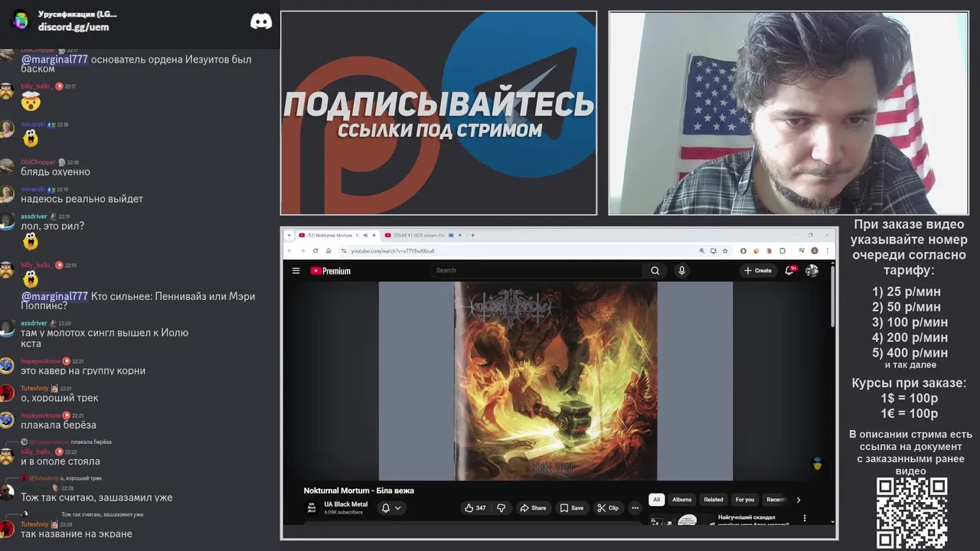Image resolution: width=980 pixels, height=551 pixels.
Task: Reload the YouTube page
Action: 315,250
